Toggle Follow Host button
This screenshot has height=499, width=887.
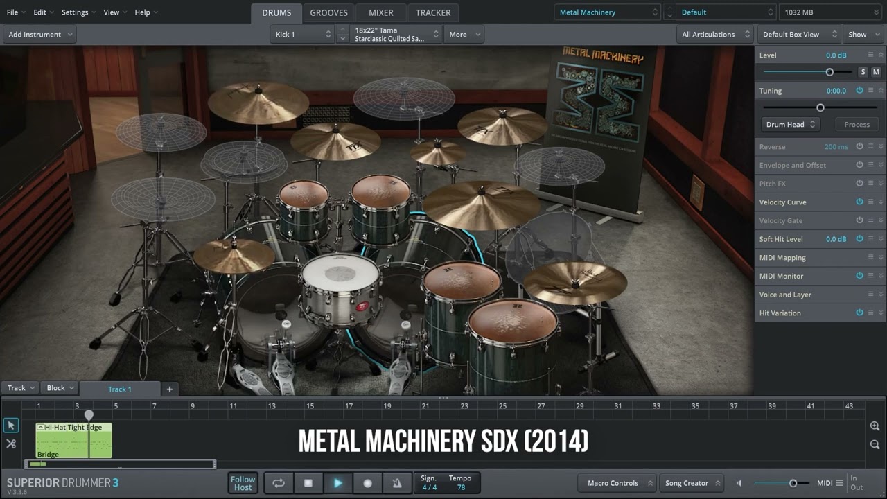pos(243,483)
